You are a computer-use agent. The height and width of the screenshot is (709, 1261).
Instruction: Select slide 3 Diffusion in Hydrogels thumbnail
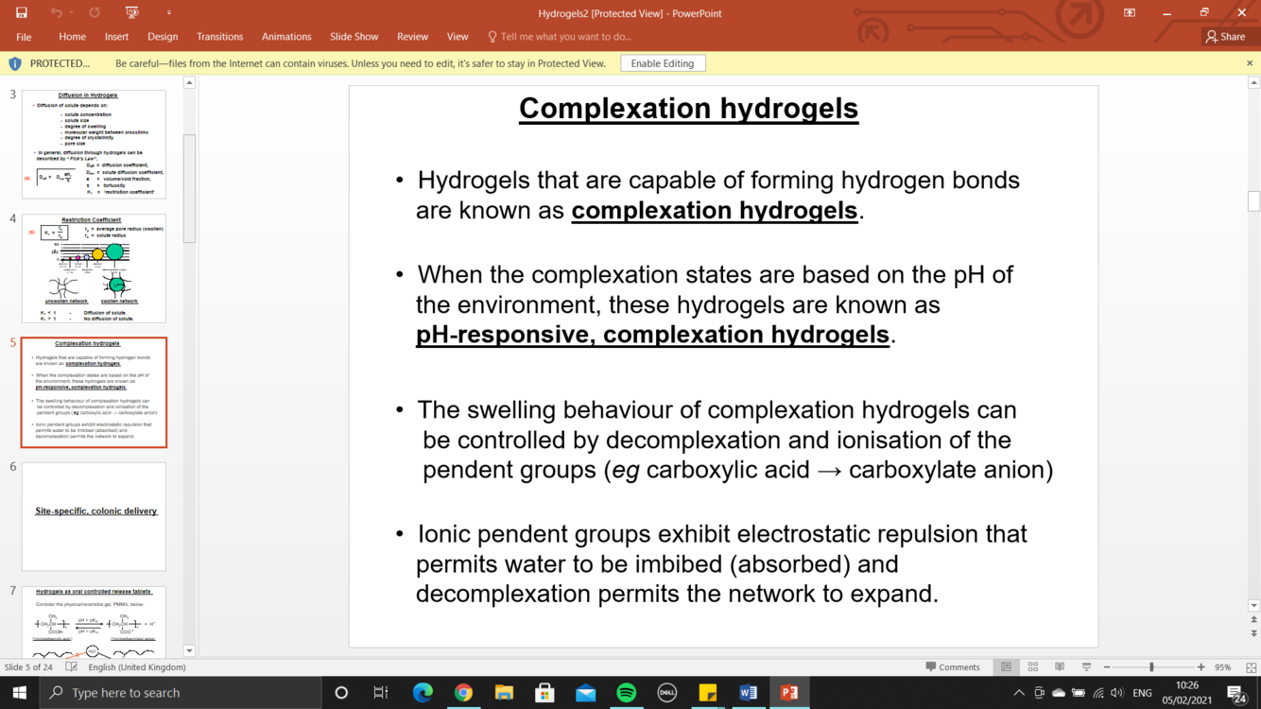(x=94, y=145)
